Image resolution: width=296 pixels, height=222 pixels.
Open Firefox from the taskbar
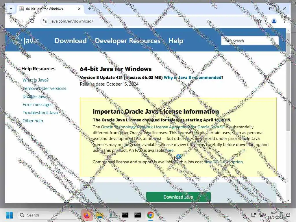point(87,215)
